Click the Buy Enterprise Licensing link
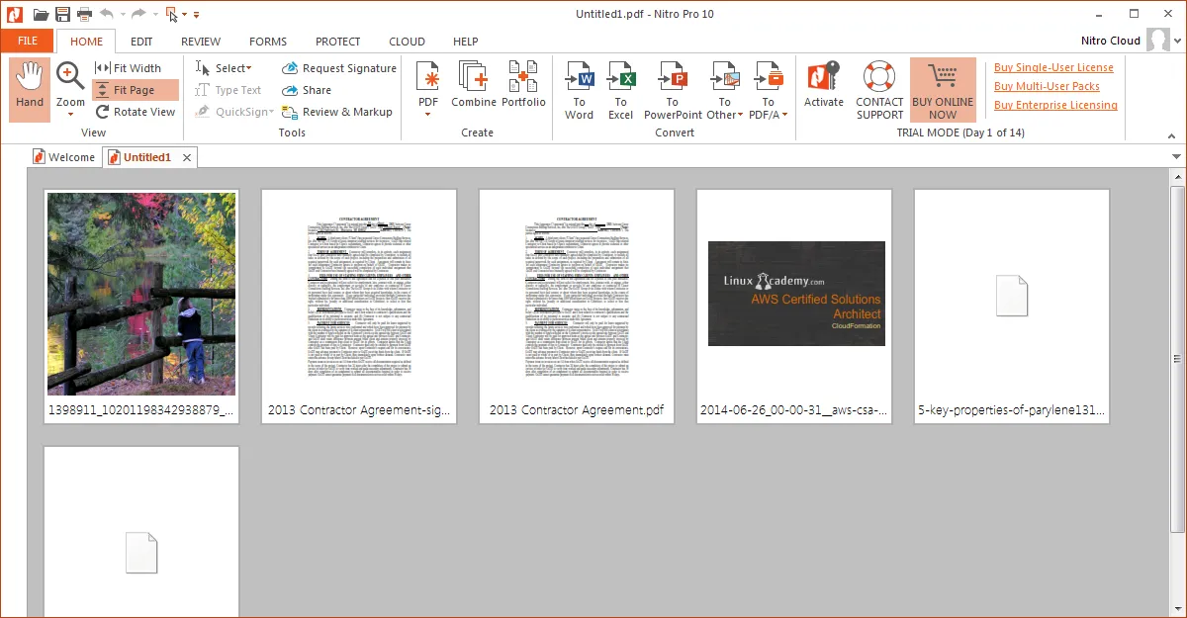 click(1055, 104)
